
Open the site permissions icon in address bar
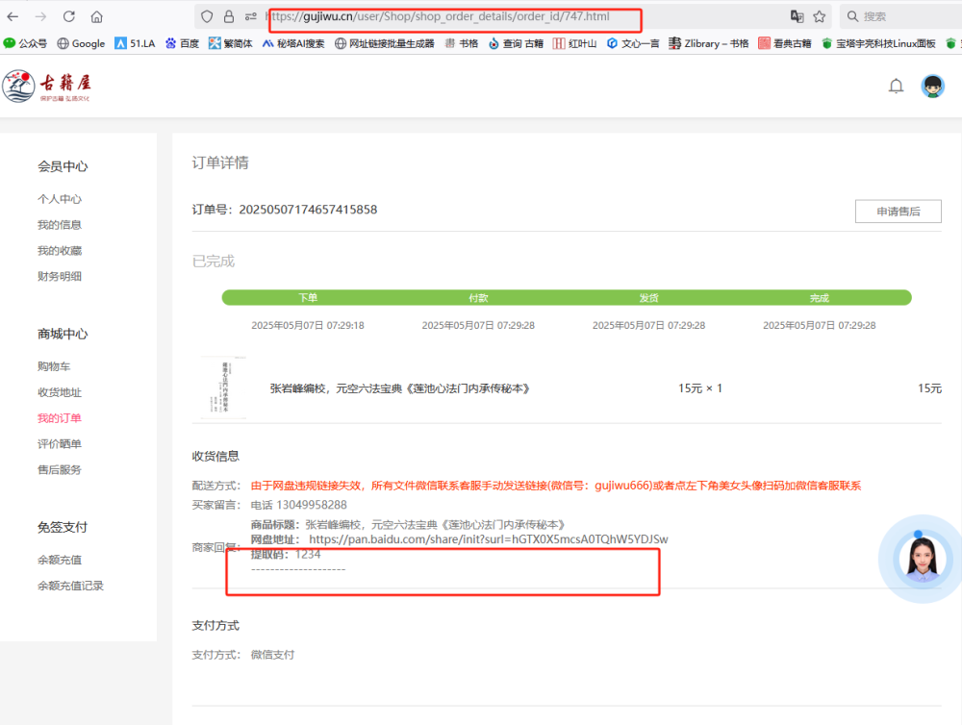pyautogui.click(x=250, y=16)
